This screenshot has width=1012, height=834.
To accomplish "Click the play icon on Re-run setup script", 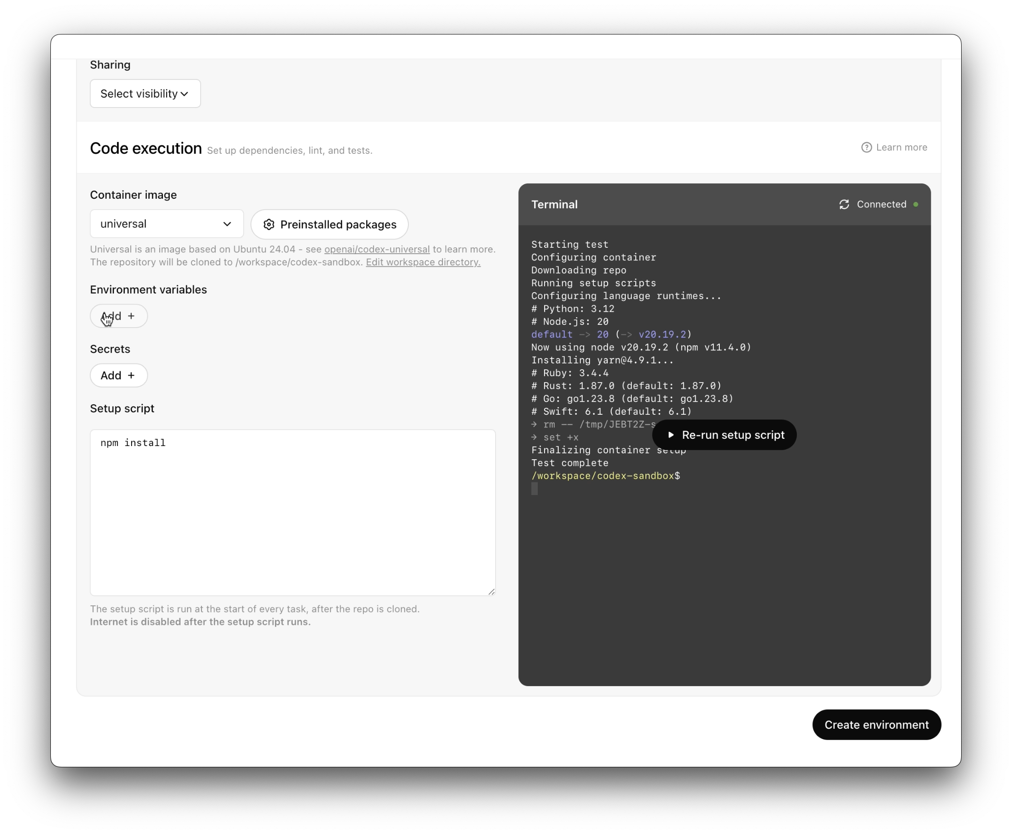I will point(671,435).
